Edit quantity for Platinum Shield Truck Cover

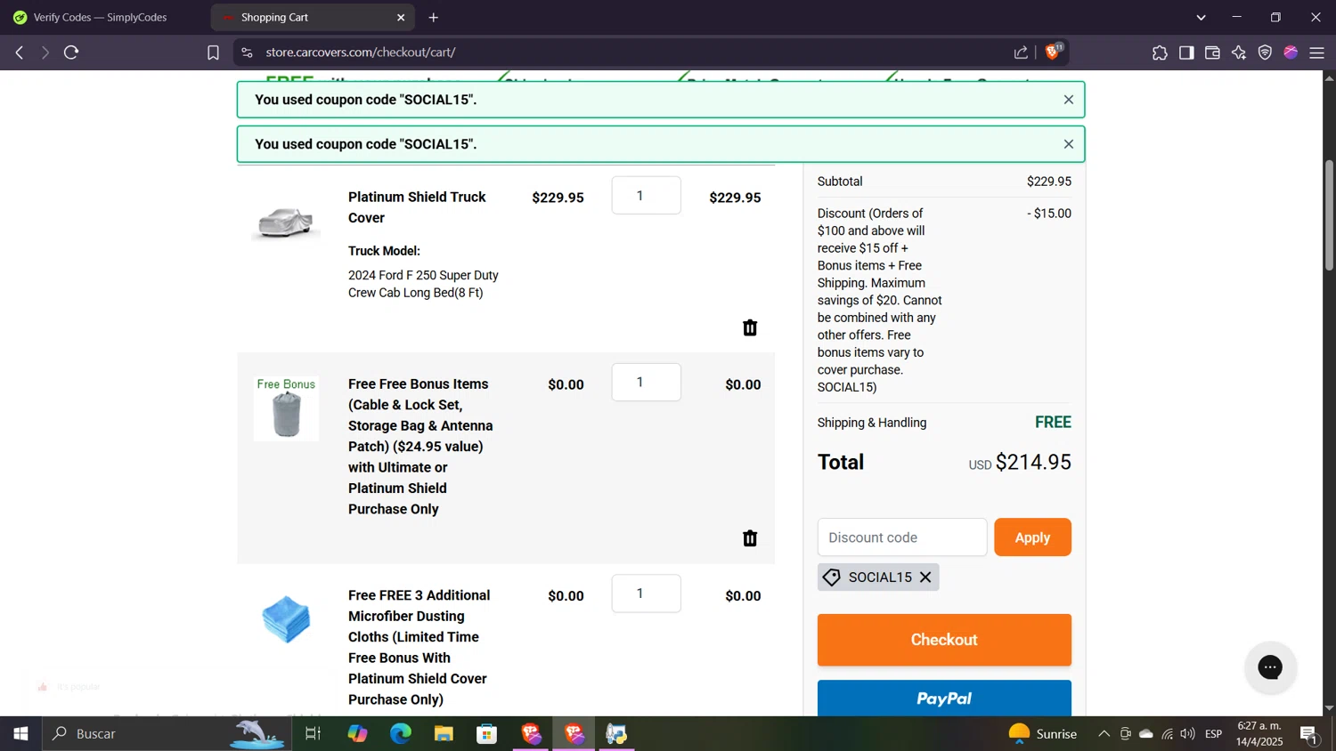(647, 196)
